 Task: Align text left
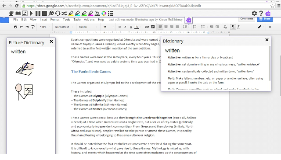(160, 27)
